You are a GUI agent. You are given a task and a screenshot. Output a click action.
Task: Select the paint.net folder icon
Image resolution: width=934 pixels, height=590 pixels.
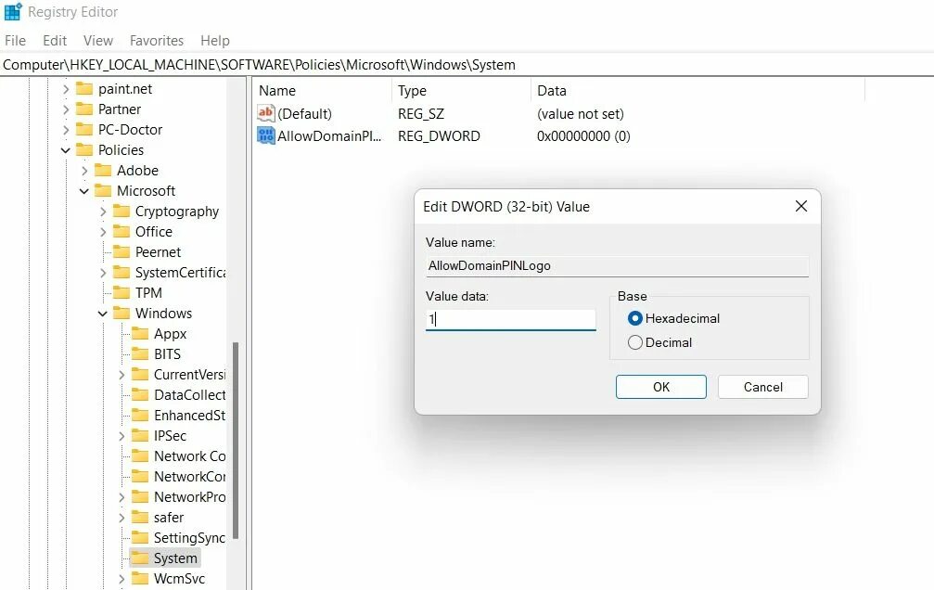[x=84, y=89]
